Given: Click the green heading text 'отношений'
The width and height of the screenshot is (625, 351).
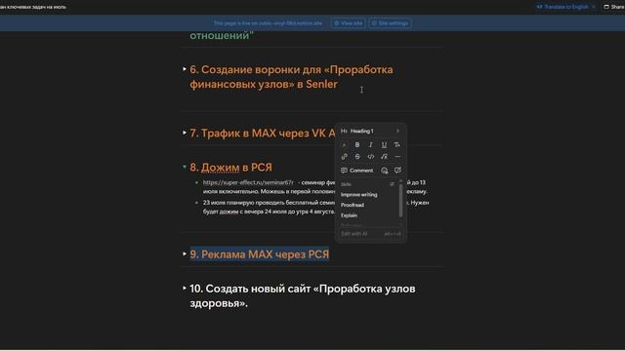Looking at the screenshot, I should (222, 35).
